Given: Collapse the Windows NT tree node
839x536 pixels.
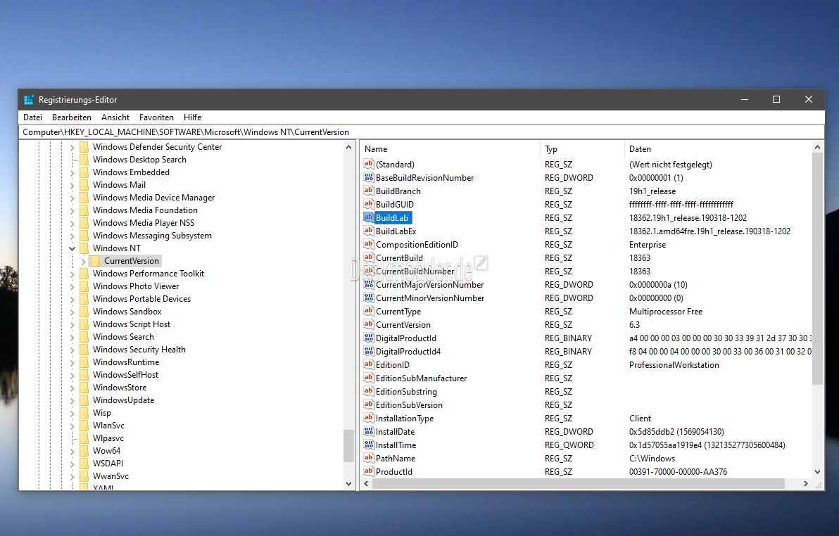Looking at the screenshot, I should point(72,248).
